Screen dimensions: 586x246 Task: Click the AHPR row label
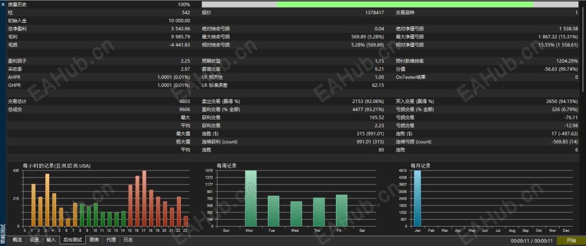[x=13, y=77]
